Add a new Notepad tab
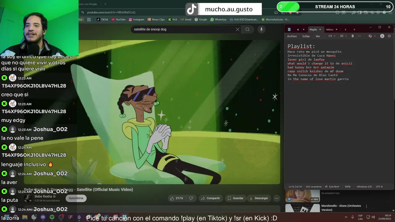 [x=354, y=30]
